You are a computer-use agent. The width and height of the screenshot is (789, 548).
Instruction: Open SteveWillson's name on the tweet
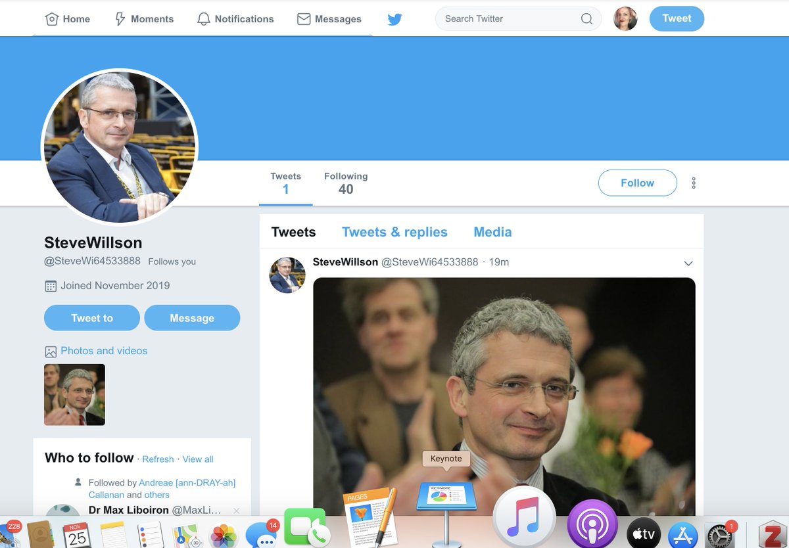click(345, 262)
